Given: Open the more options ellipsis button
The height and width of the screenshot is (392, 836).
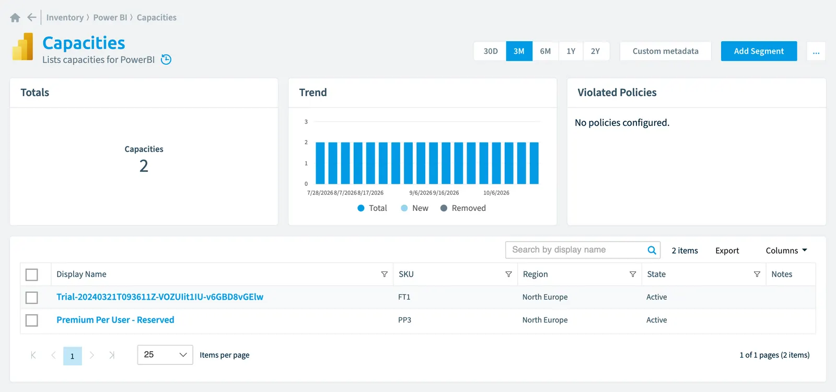Looking at the screenshot, I should (816, 51).
